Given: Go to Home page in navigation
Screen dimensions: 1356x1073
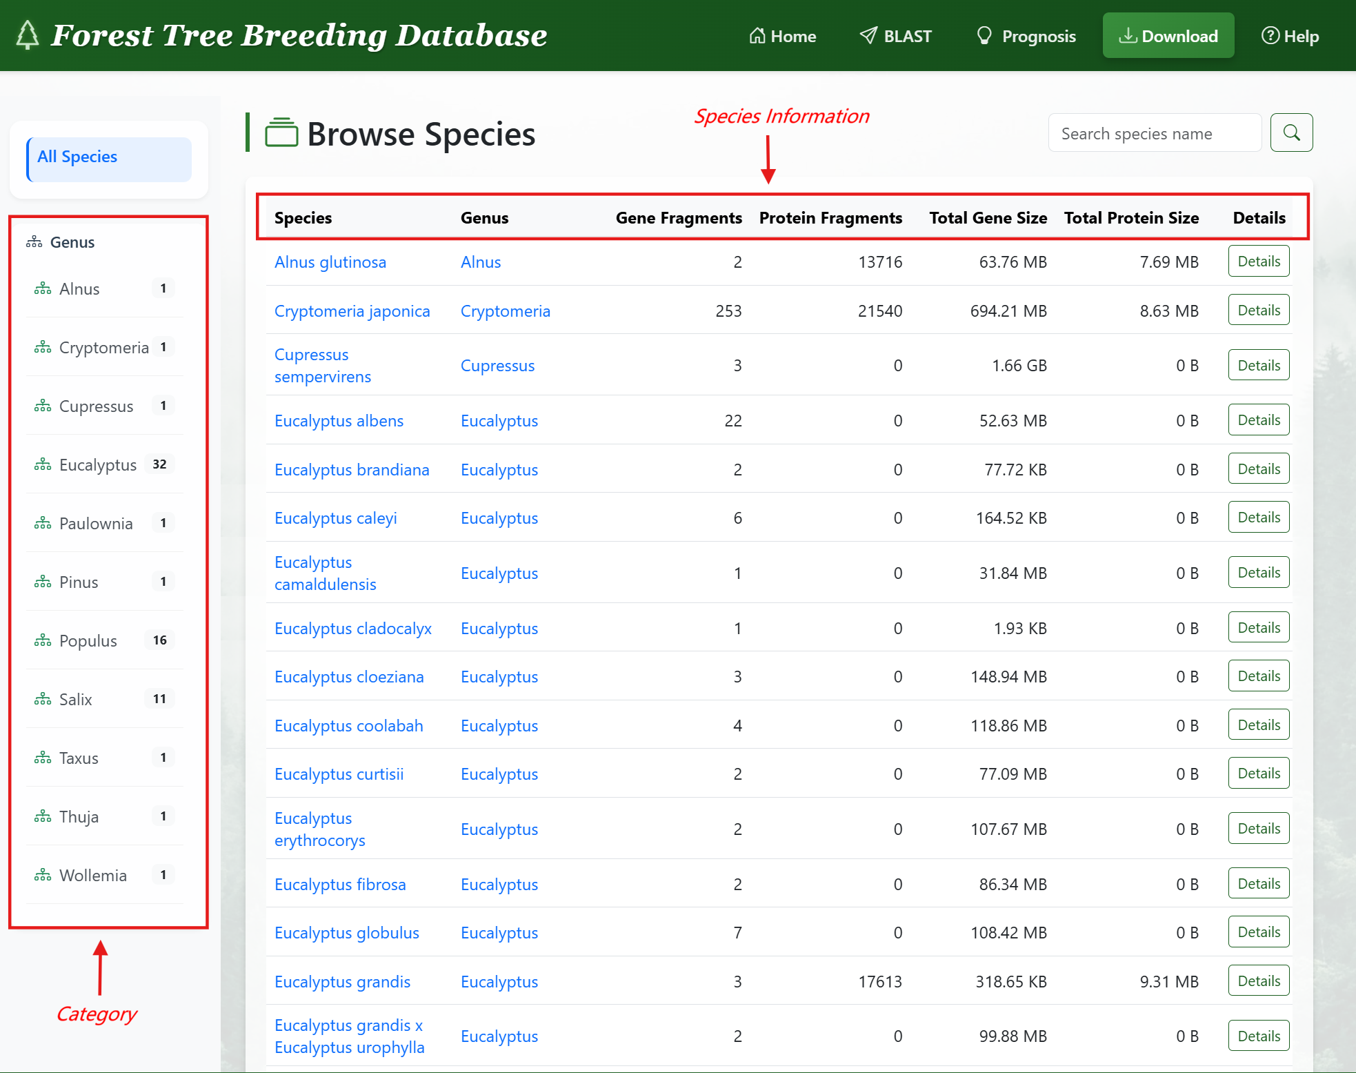Looking at the screenshot, I should (x=783, y=36).
